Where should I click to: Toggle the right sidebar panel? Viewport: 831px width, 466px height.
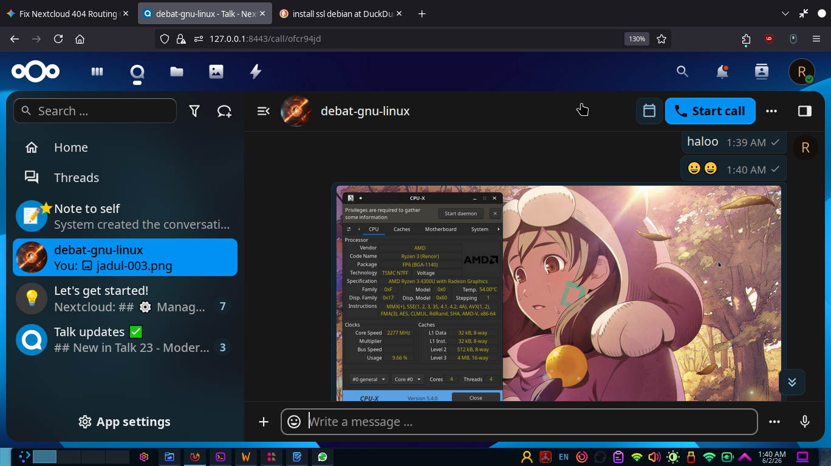tap(804, 111)
